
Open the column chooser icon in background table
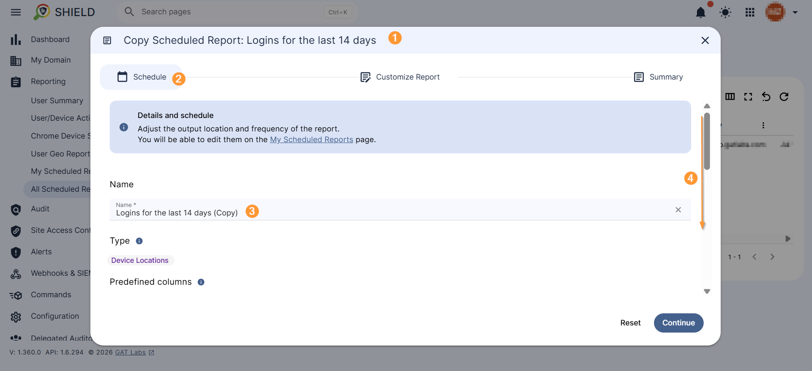730,97
